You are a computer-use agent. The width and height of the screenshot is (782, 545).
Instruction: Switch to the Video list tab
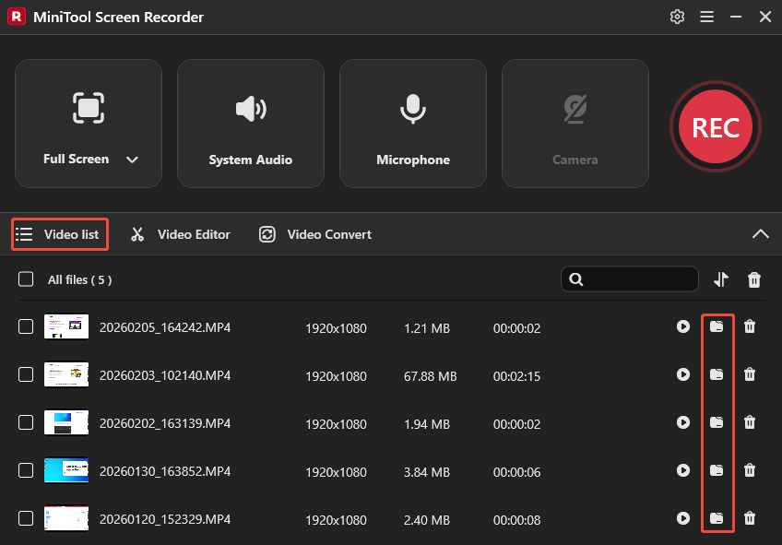click(59, 234)
